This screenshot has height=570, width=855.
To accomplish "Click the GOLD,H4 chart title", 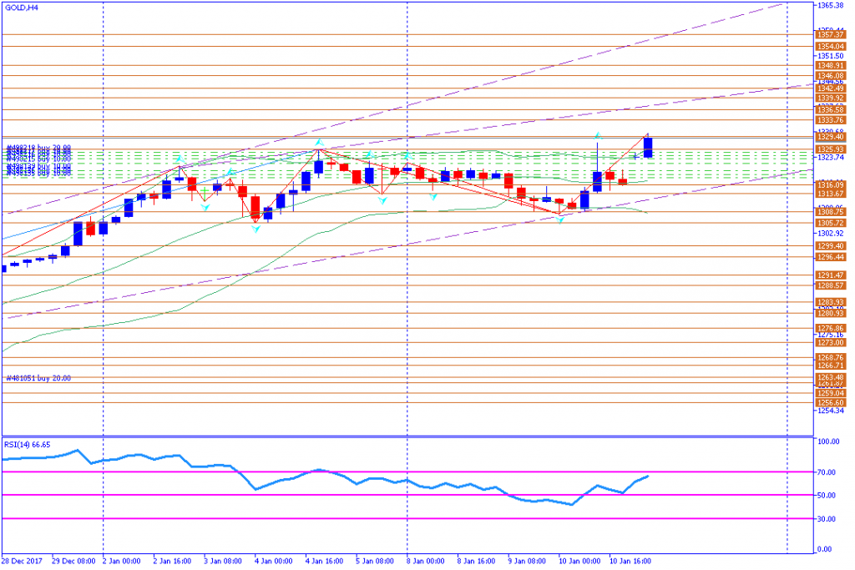I will pyautogui.click(x=21, y=8).
